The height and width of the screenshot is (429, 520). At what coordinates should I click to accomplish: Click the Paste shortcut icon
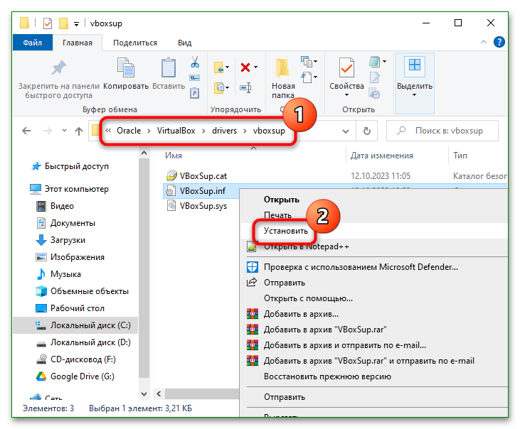click(195, 93)
